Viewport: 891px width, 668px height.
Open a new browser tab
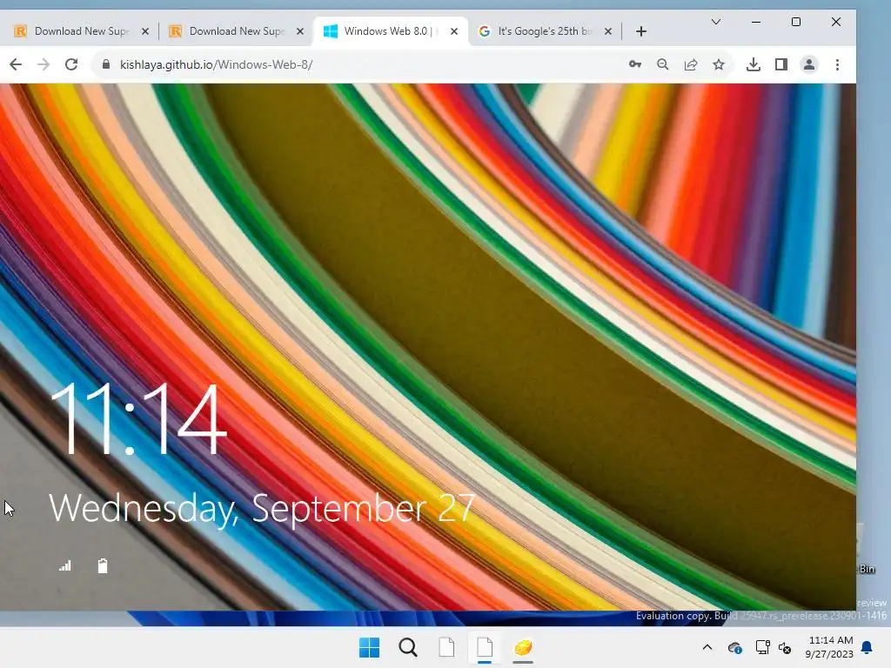641,31
